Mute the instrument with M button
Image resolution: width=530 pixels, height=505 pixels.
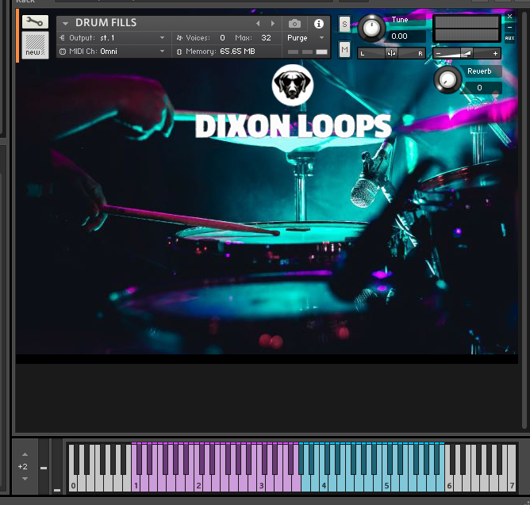click(x=344, y=49)
